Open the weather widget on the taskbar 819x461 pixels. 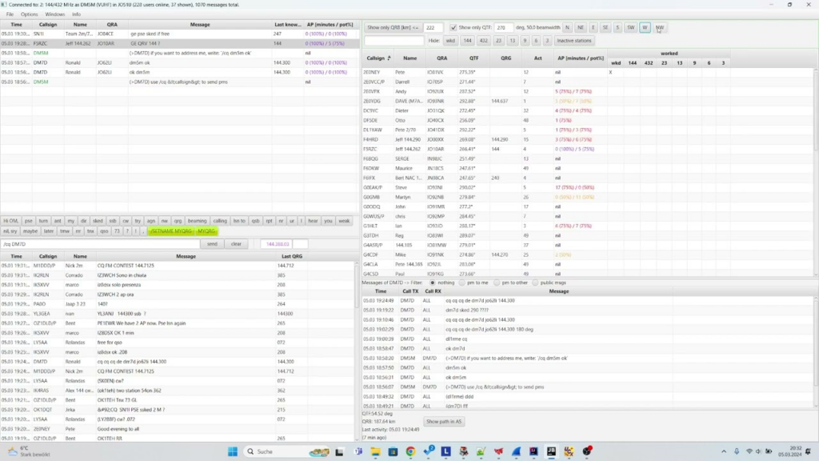tap(29, 451)
